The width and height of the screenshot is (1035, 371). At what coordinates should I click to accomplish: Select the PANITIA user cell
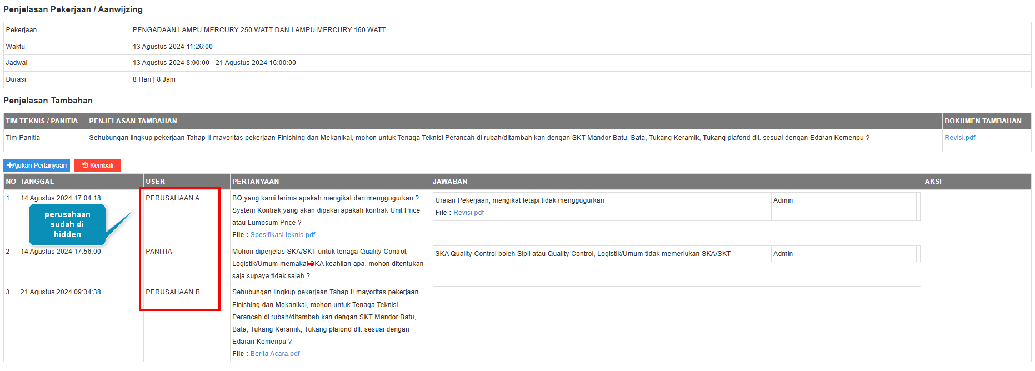pyautogui.click(x=159, y=252)
